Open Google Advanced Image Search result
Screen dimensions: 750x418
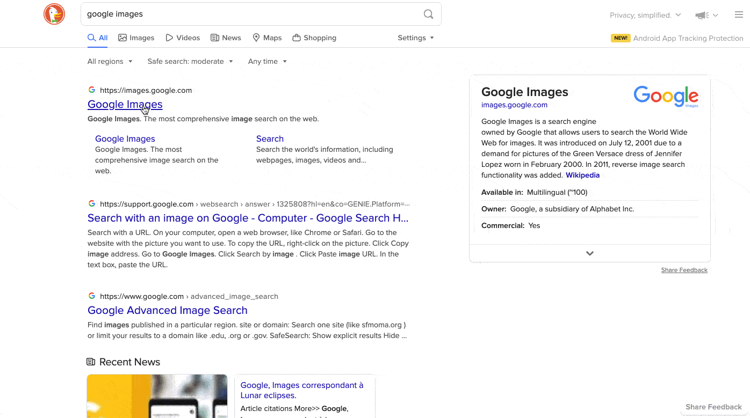(168, 310)
